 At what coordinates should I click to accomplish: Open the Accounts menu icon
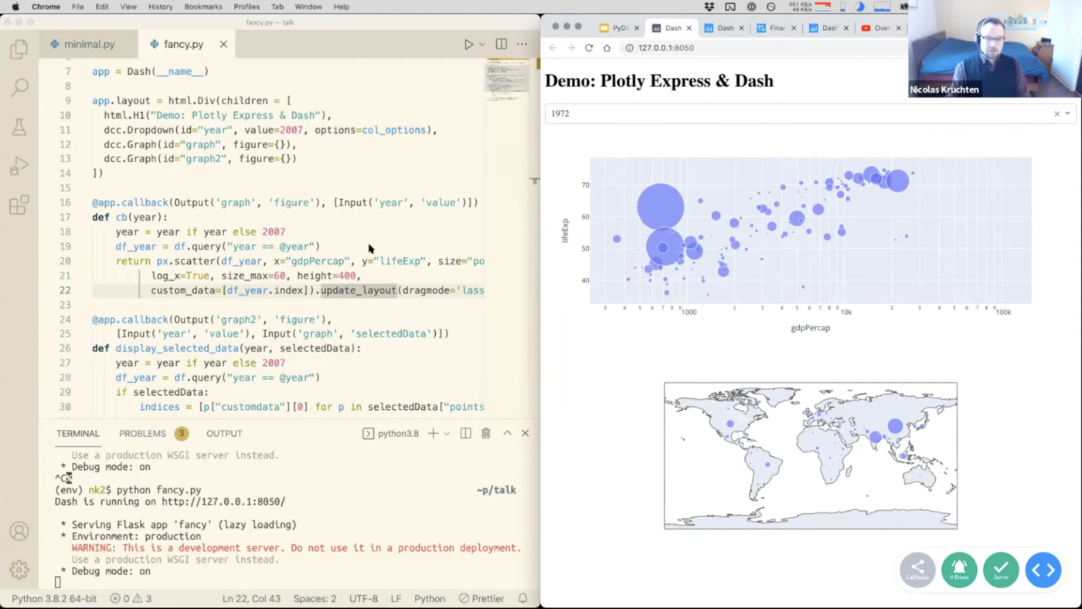(19, 531)
